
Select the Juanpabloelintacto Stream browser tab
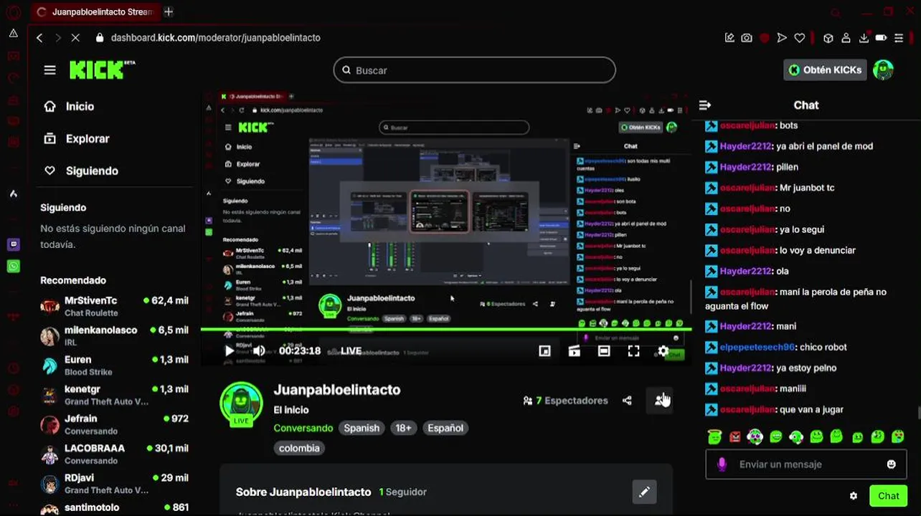94,11
